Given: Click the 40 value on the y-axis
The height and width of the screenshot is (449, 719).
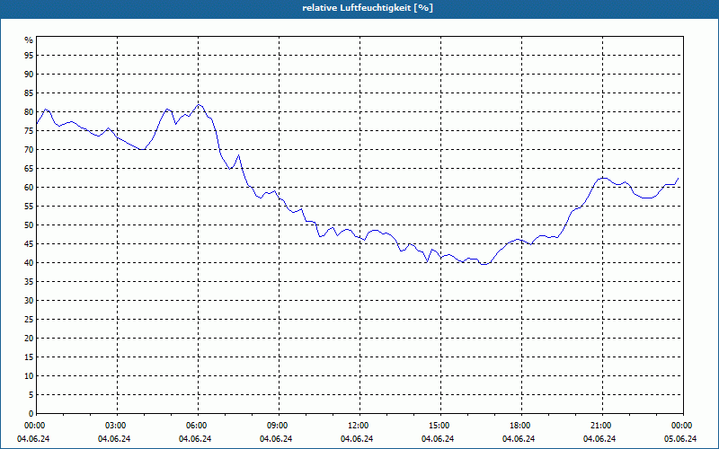Looking at the screenshot, I should [29, 263].
